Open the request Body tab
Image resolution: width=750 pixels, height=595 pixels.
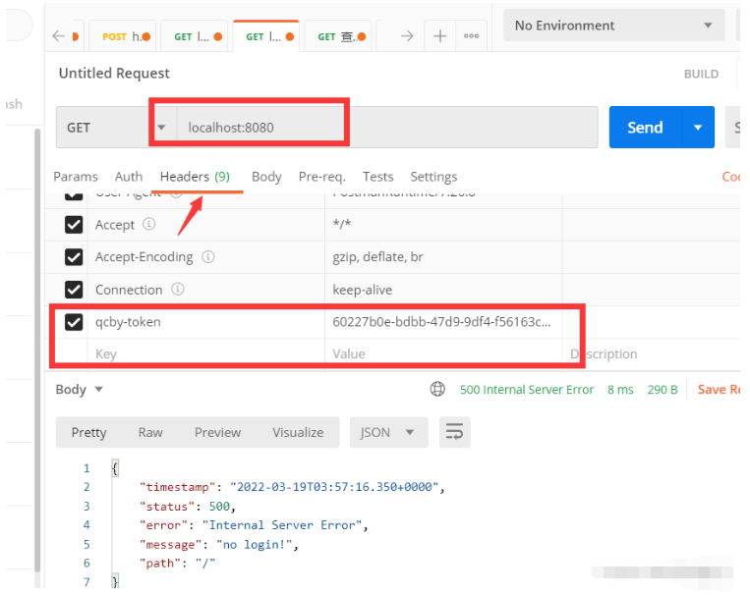coord(266,177)
